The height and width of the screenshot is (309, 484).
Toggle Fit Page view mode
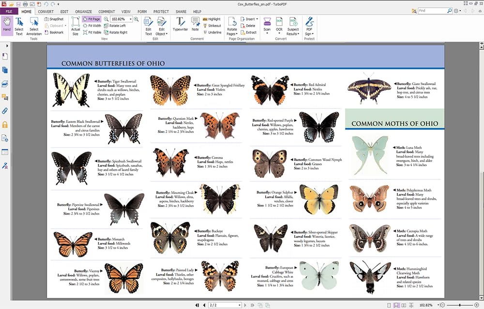click(91, 19)
